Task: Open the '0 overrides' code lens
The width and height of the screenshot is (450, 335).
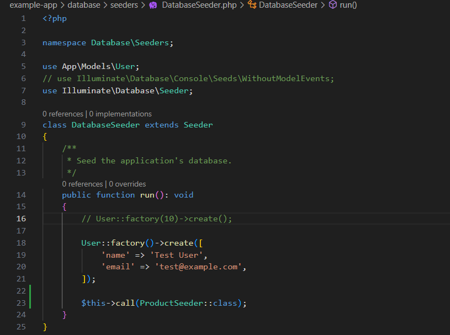Action: (127, 184)
